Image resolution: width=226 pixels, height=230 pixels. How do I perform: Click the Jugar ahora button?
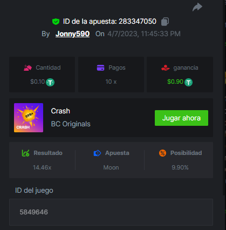181,118
